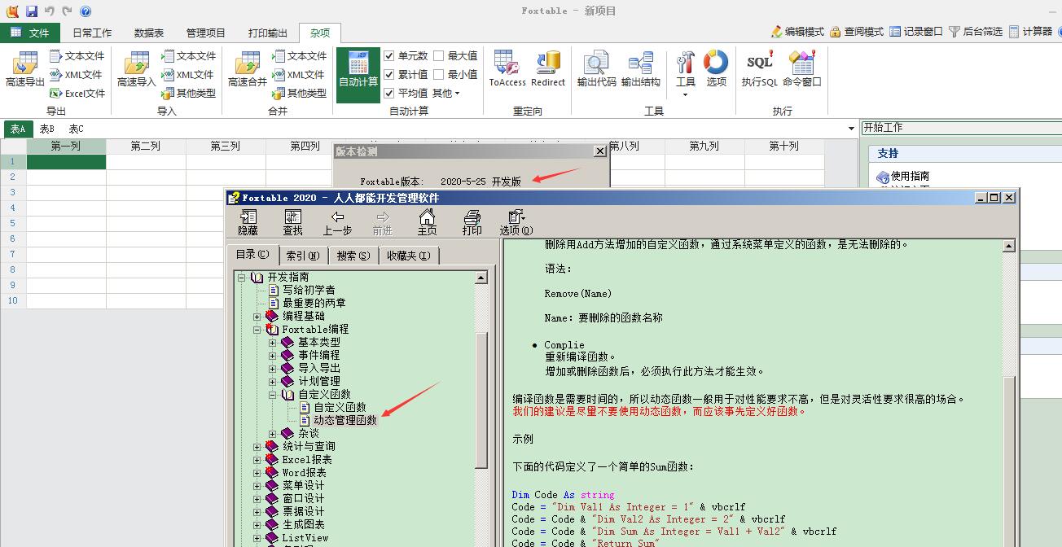Click the help tree vertical scrollbar
Viewport: 1062px width, 547px height.
pos(481,399)
